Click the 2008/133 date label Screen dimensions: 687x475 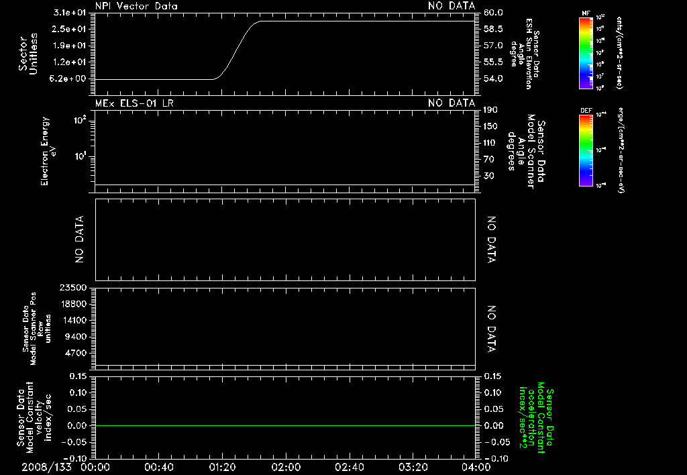click(x=46, y=467)
